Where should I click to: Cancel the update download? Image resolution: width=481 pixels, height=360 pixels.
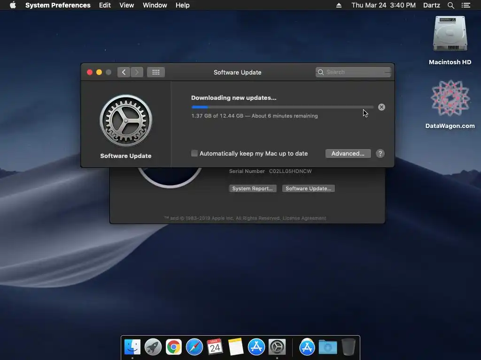point(381,107)
